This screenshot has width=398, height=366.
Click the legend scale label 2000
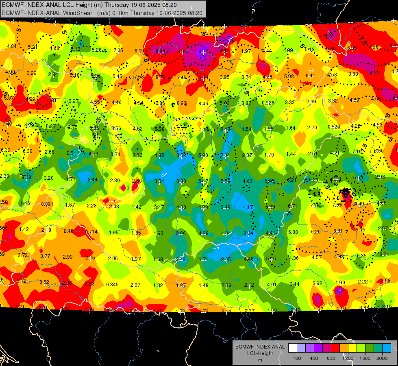point(382,358)
